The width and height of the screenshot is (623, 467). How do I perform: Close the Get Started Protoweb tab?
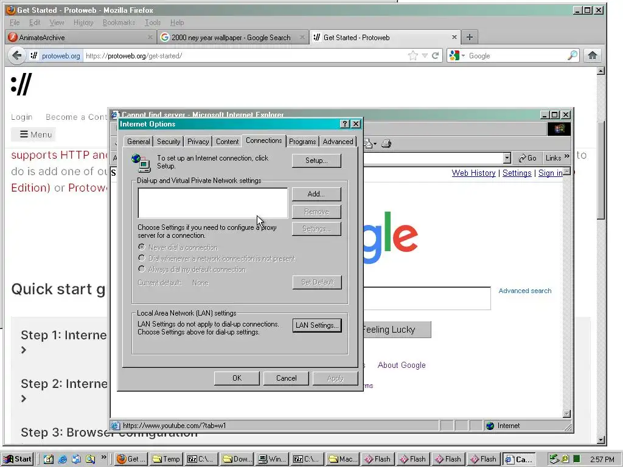[x=454, y=37]
